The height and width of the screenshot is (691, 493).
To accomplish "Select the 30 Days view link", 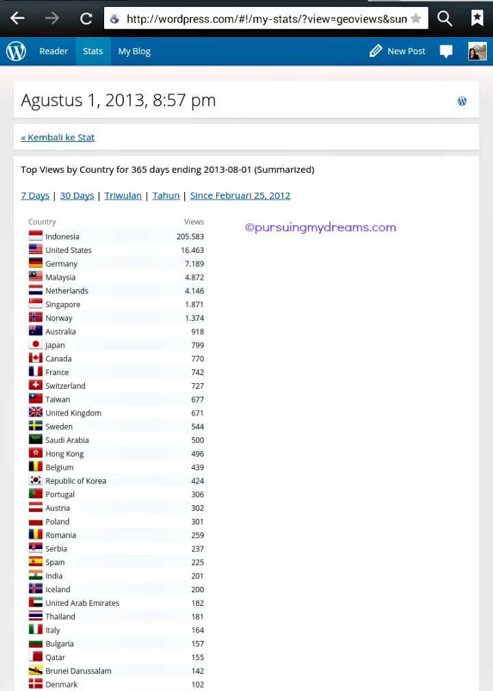I will [77, 195].
